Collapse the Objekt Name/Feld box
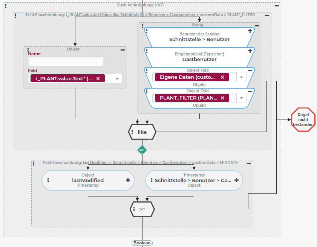 click(123, 50)
